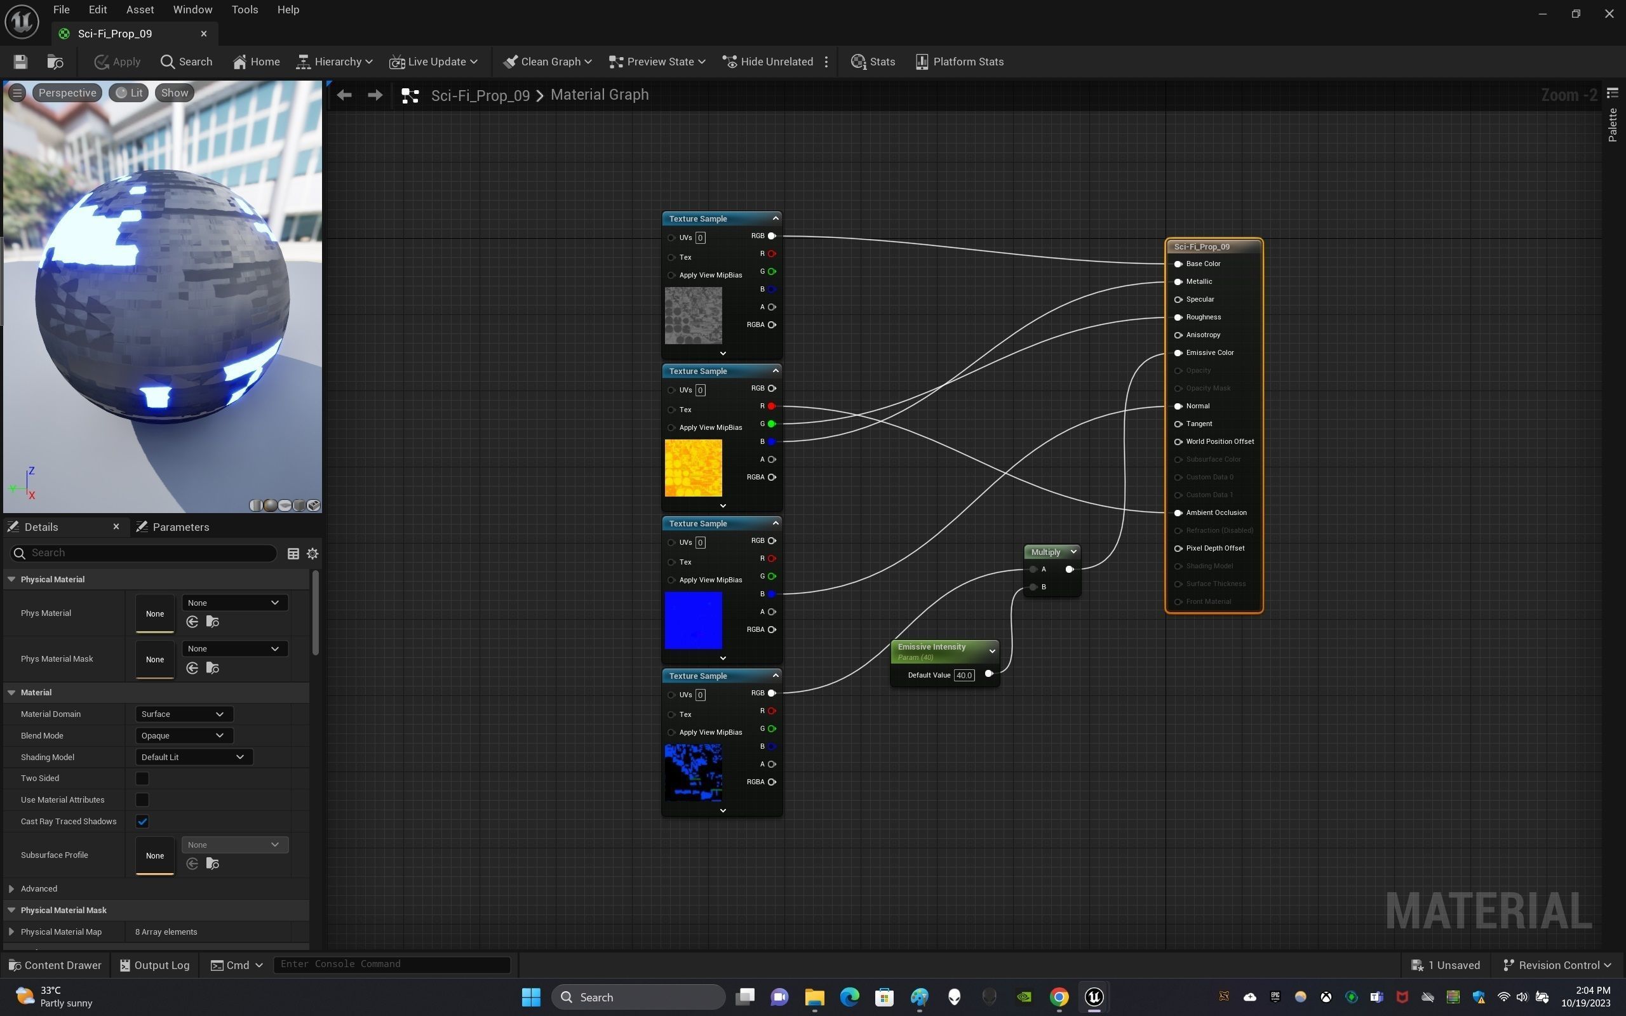This screenshot has height=1016, width=1626.
Task: Click the Emissive Intensity default value field
Action: click(x=964, y=675)
